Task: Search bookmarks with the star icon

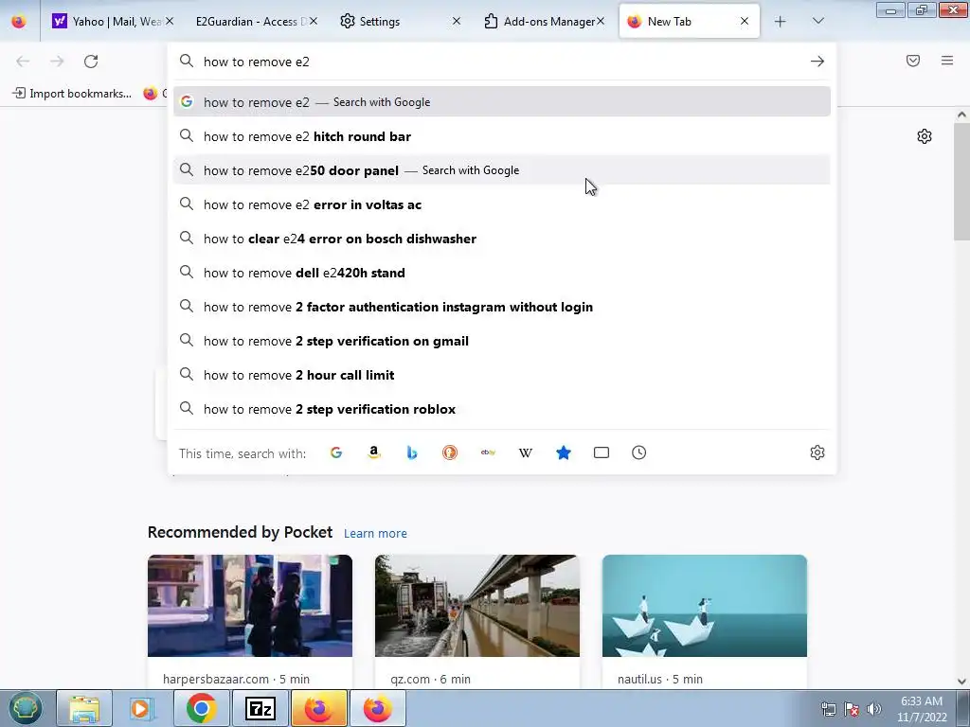Action: [564, 452]
